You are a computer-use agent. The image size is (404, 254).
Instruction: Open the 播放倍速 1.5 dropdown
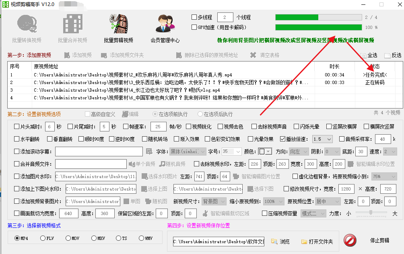(323, 139)
